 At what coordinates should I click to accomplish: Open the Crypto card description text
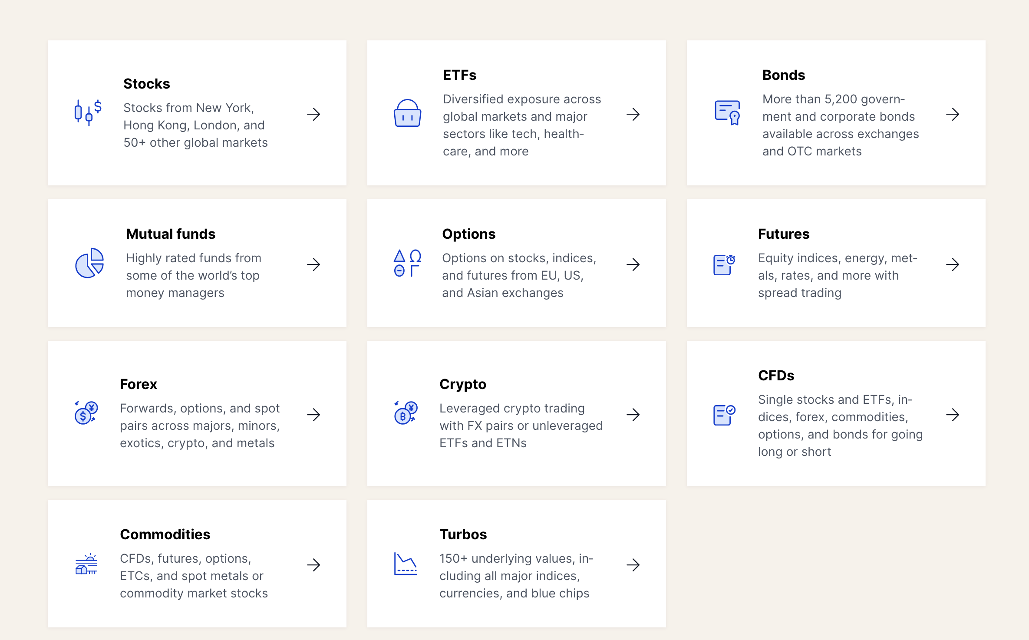(521, 426)
